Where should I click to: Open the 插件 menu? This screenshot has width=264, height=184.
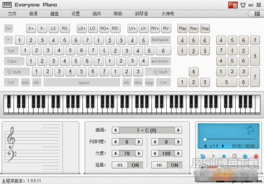(x=97, y=14)
